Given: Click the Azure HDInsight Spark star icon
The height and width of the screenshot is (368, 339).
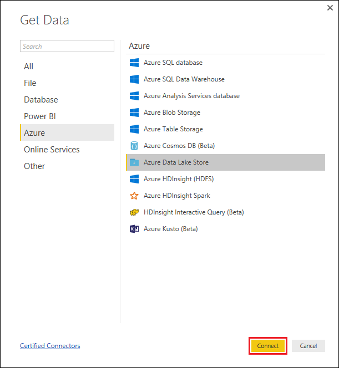Looking at the screenshot, I should point(134,196).
